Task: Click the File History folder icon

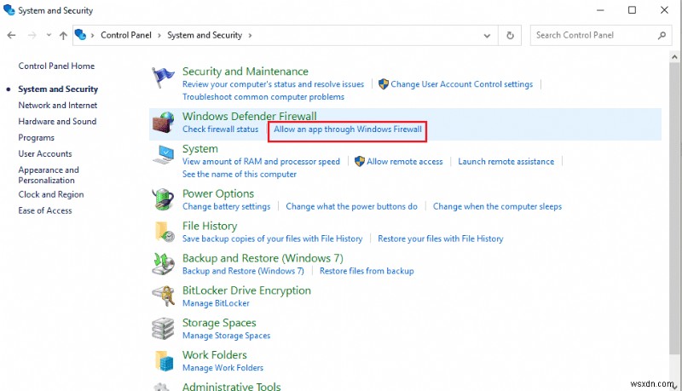Action: (163, 232)
